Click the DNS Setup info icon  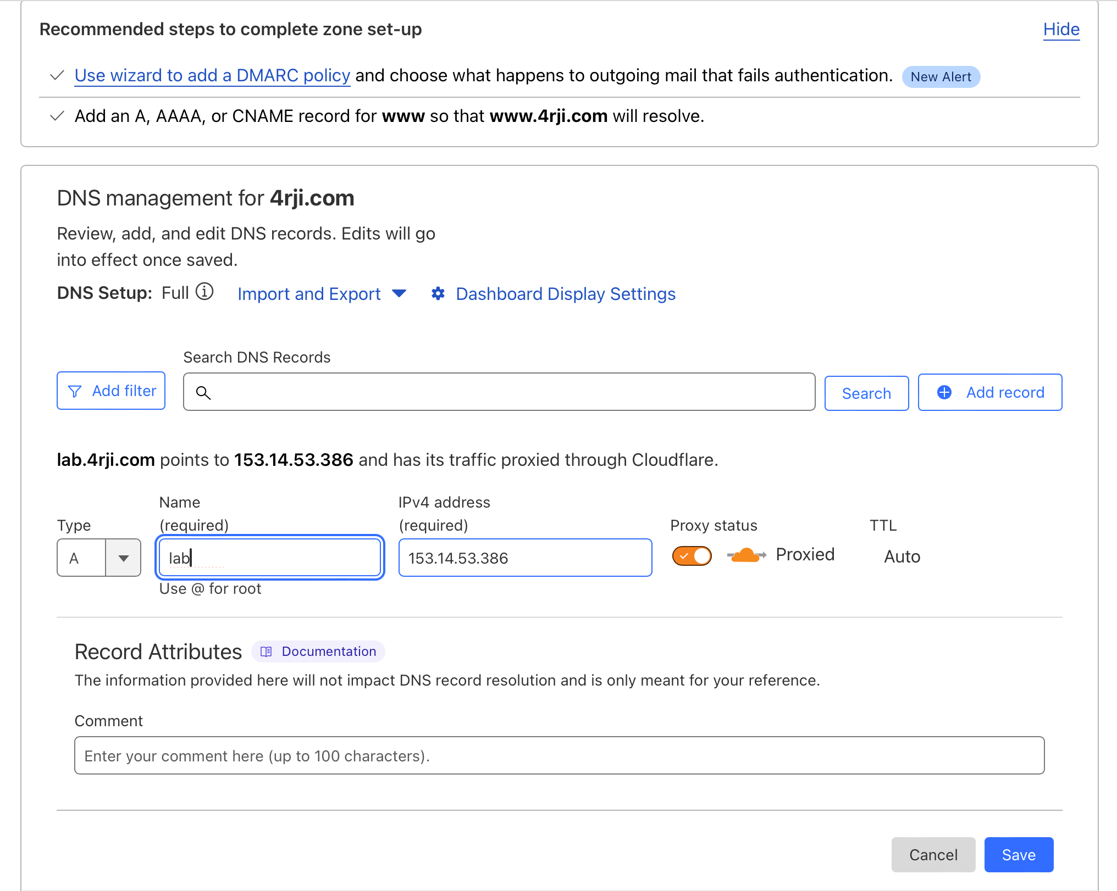click(x=204, y=292)
